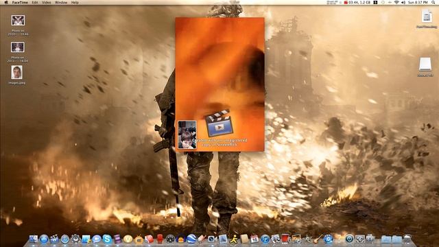
Task: Open Finder from the dock
Action: pos(34,239)
